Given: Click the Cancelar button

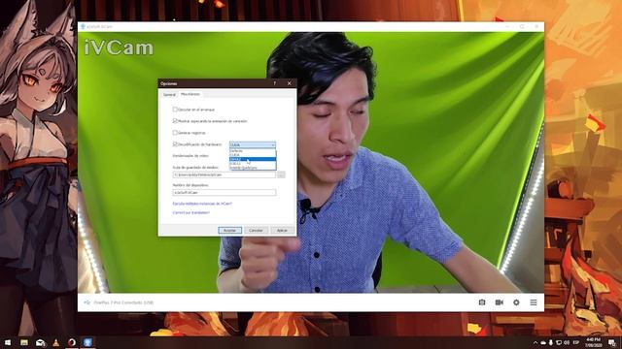Looking at the screenshot, I should (256, 230).
